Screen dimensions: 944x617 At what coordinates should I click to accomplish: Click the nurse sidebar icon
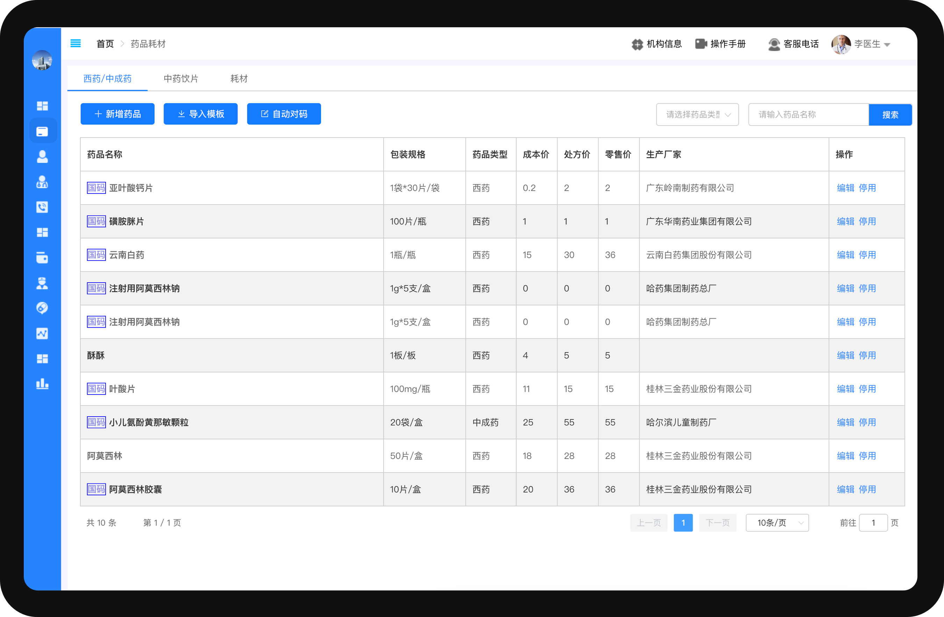point(42,283)
